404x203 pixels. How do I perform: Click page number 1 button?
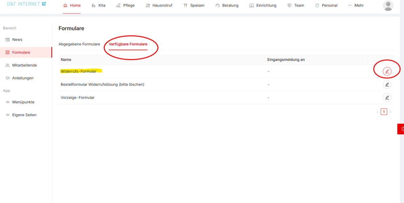click(x=384, y=112)
